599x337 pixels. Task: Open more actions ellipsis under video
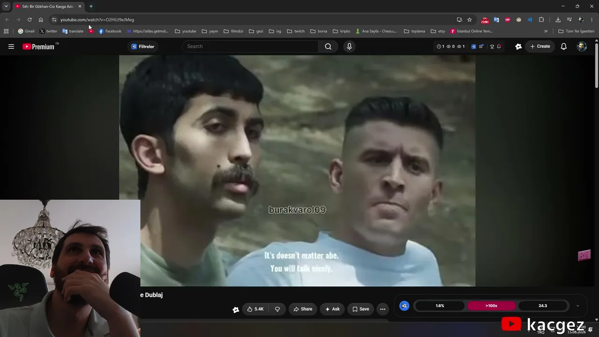point(383,309)
